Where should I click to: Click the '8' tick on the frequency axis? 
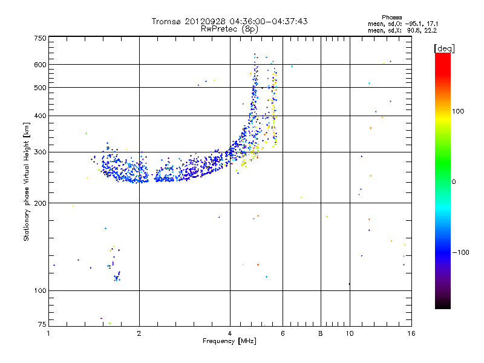tap(321, 333)
